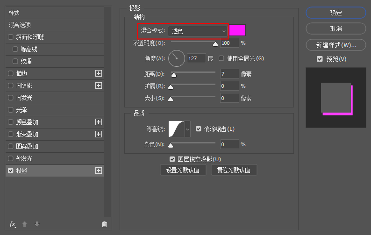371x235 pixels.
Task: Uncheck the 投影 effect checkbox
Action: [11, 171]
